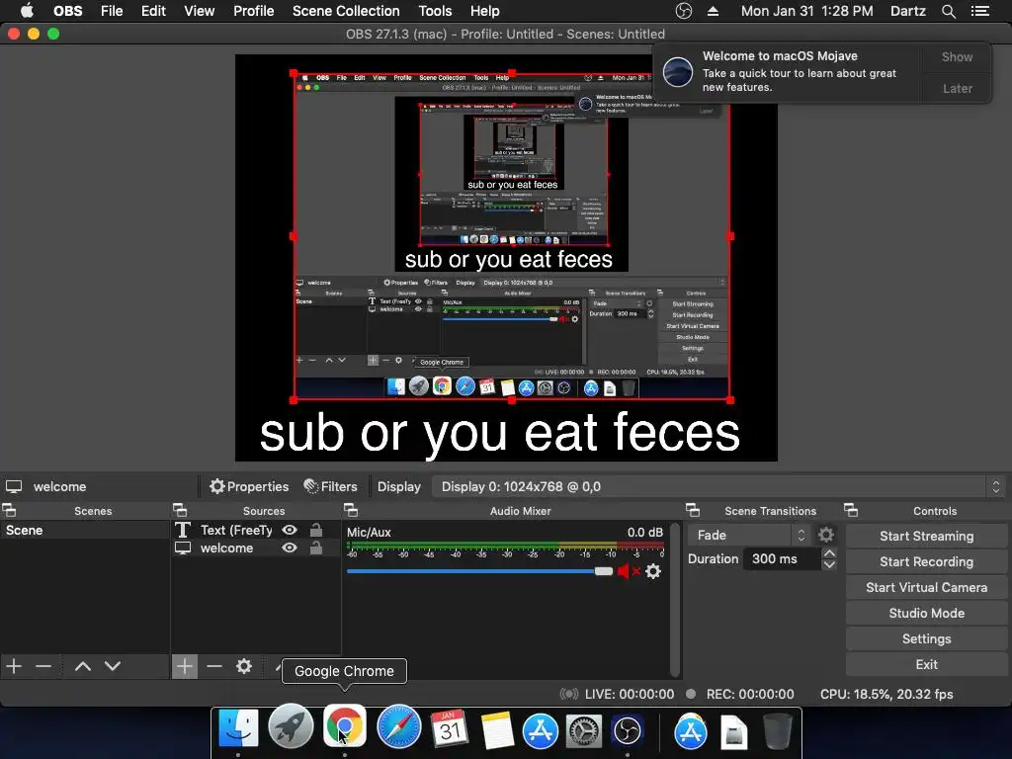This screenshot has height=759, width=1012.
Task: Pop out the Audio Mixer dock icon
Action: (351, 510)
